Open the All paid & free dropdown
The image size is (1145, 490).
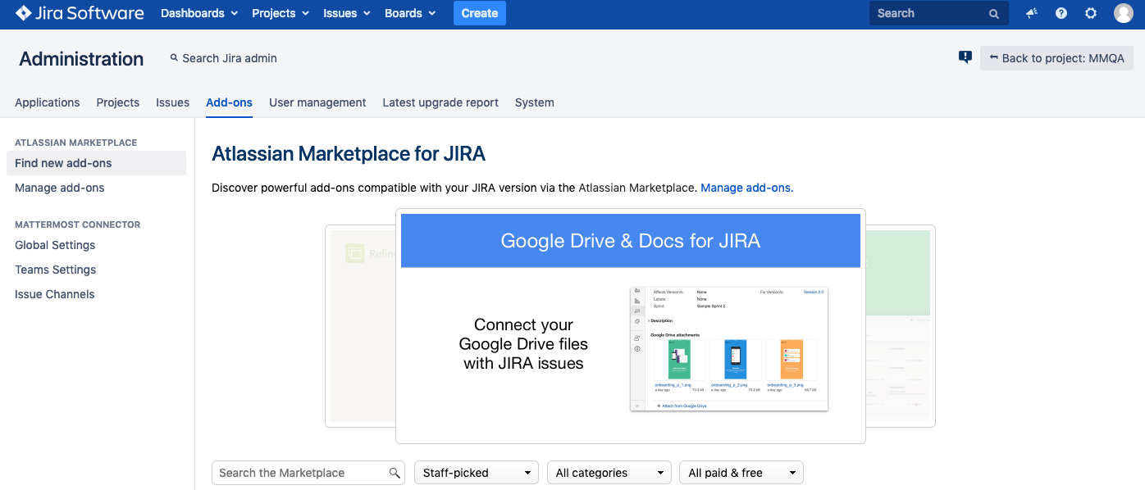click(x=741, y=473)
